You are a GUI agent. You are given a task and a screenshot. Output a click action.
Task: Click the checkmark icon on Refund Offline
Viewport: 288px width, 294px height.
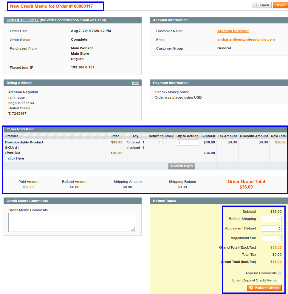(x=251, y=288)
